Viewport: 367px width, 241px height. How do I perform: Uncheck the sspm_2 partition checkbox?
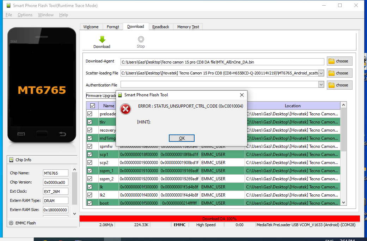pyautogui.click(x=90, y=179)
